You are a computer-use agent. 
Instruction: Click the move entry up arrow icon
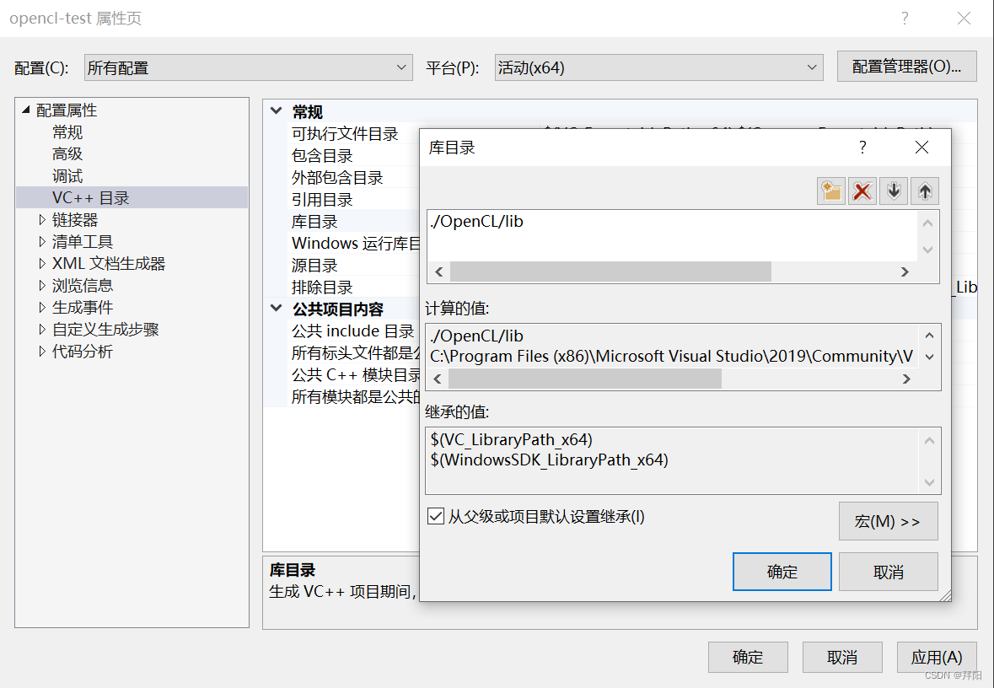click(x=924, y=191)
